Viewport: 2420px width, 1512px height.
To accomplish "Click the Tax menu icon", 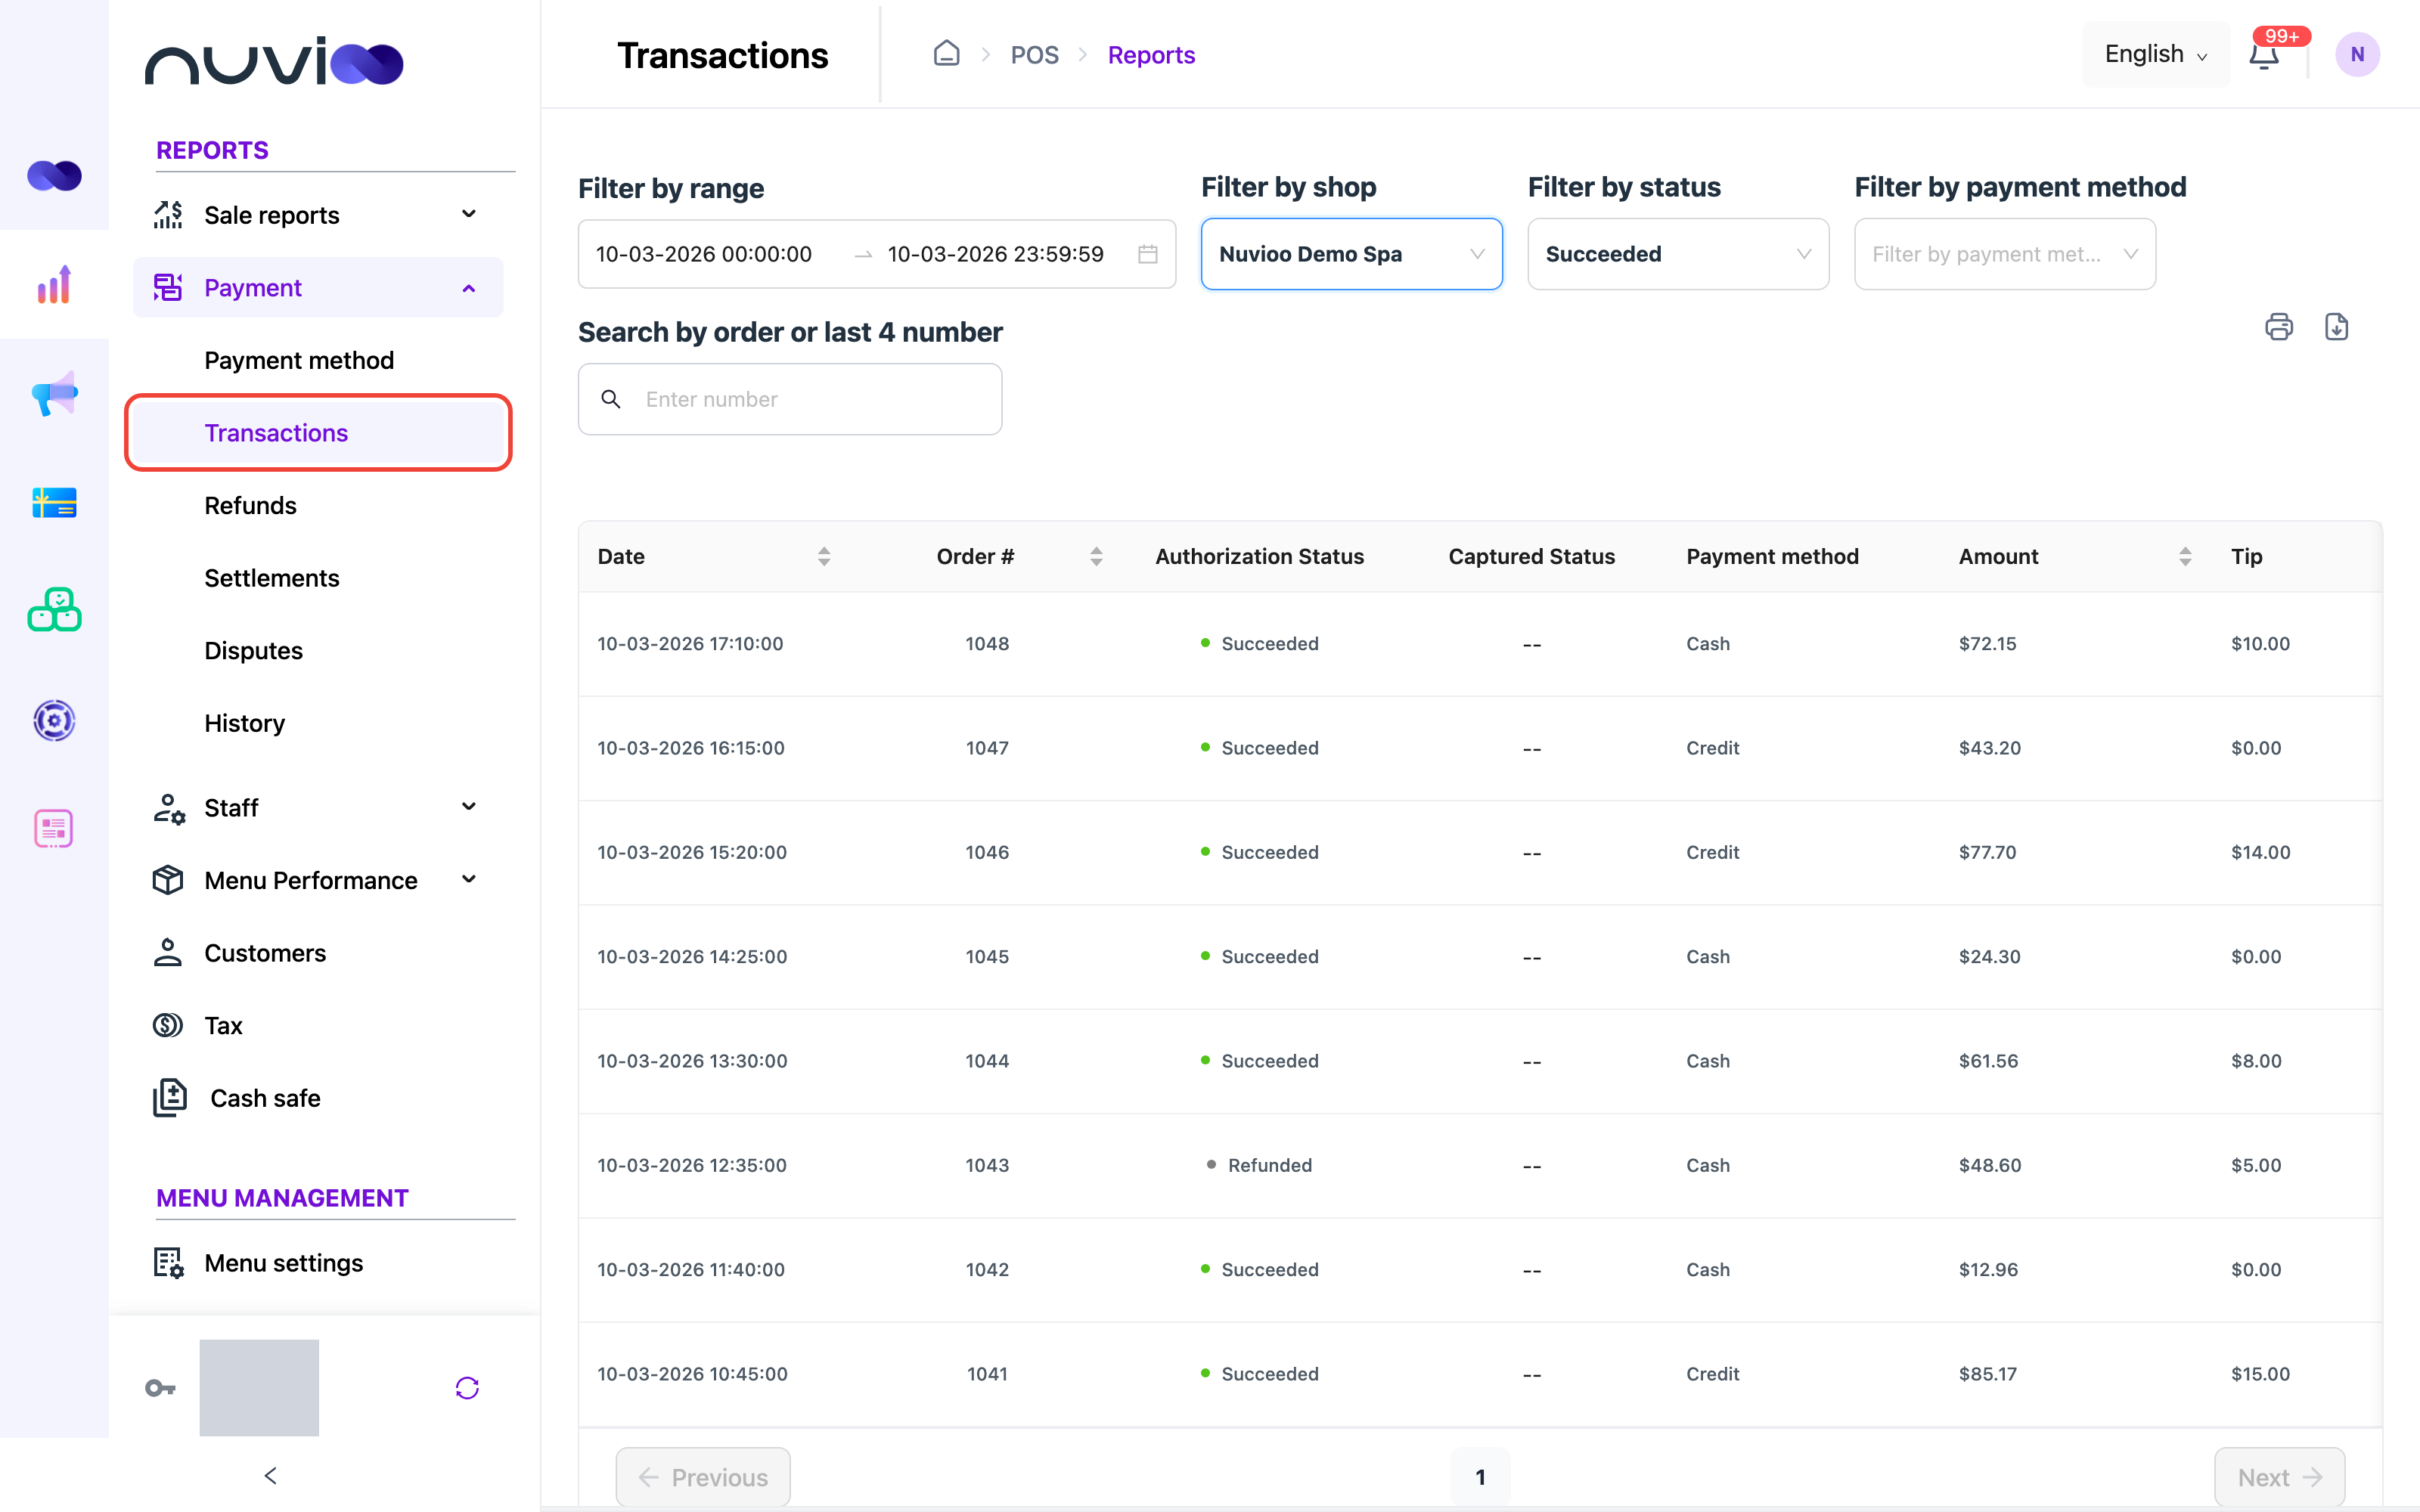I will pos(167,1025).
